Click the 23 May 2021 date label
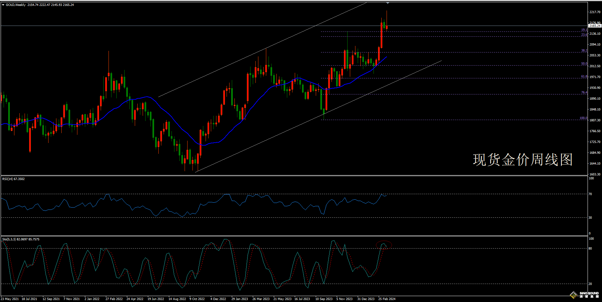Screen dimensions: 602x302 [10, 299]
